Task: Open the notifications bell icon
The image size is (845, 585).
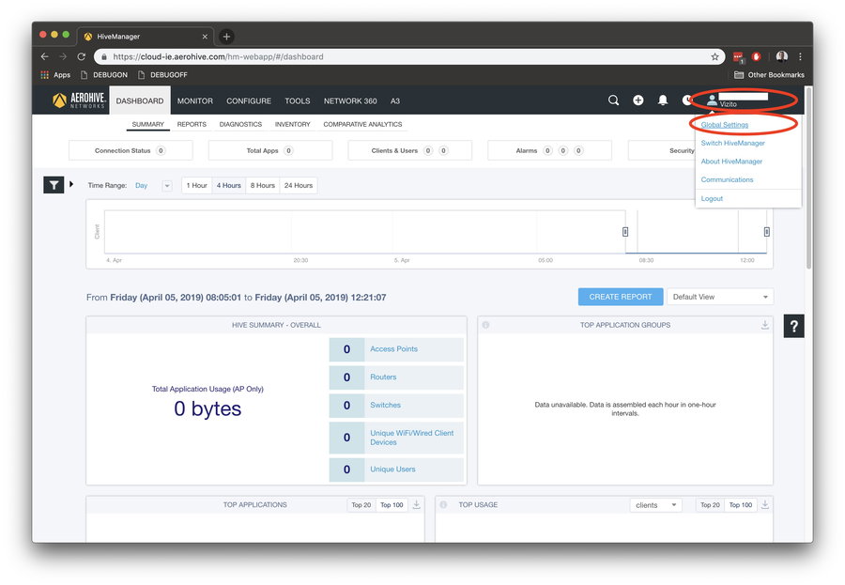Action: pyautogui.click(x=663, y=100)
